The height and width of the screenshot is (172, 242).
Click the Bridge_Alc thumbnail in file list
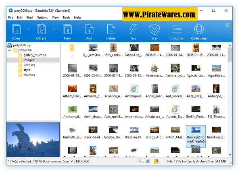point(154,131)
